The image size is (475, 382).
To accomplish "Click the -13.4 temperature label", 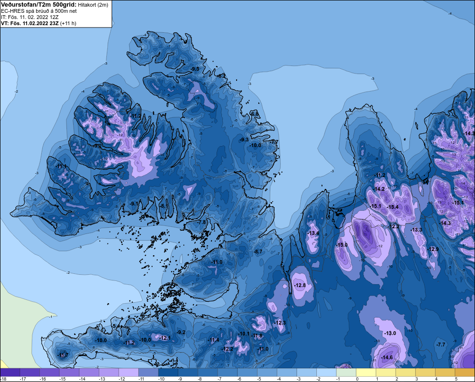I will pyautogui.click(x=313, y=233).
